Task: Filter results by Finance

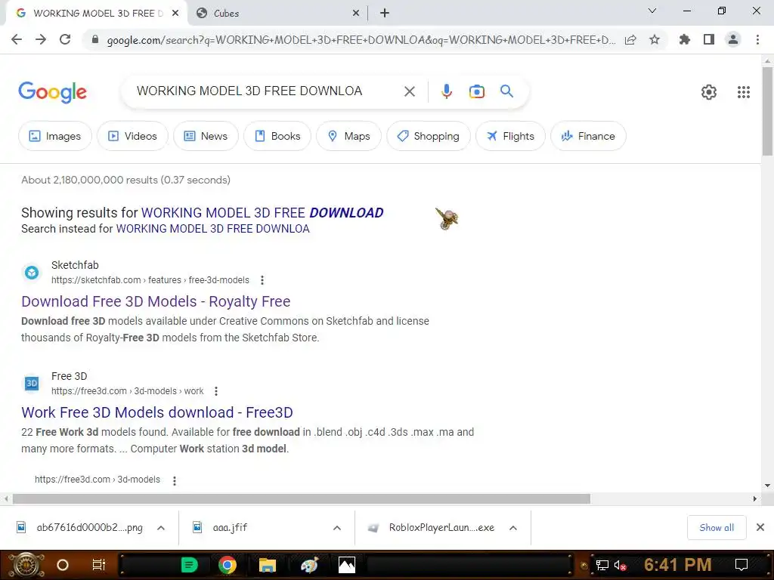Action: tap(588, 136)
